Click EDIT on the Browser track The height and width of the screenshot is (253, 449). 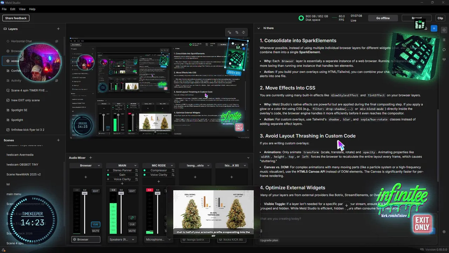(95, 191)
